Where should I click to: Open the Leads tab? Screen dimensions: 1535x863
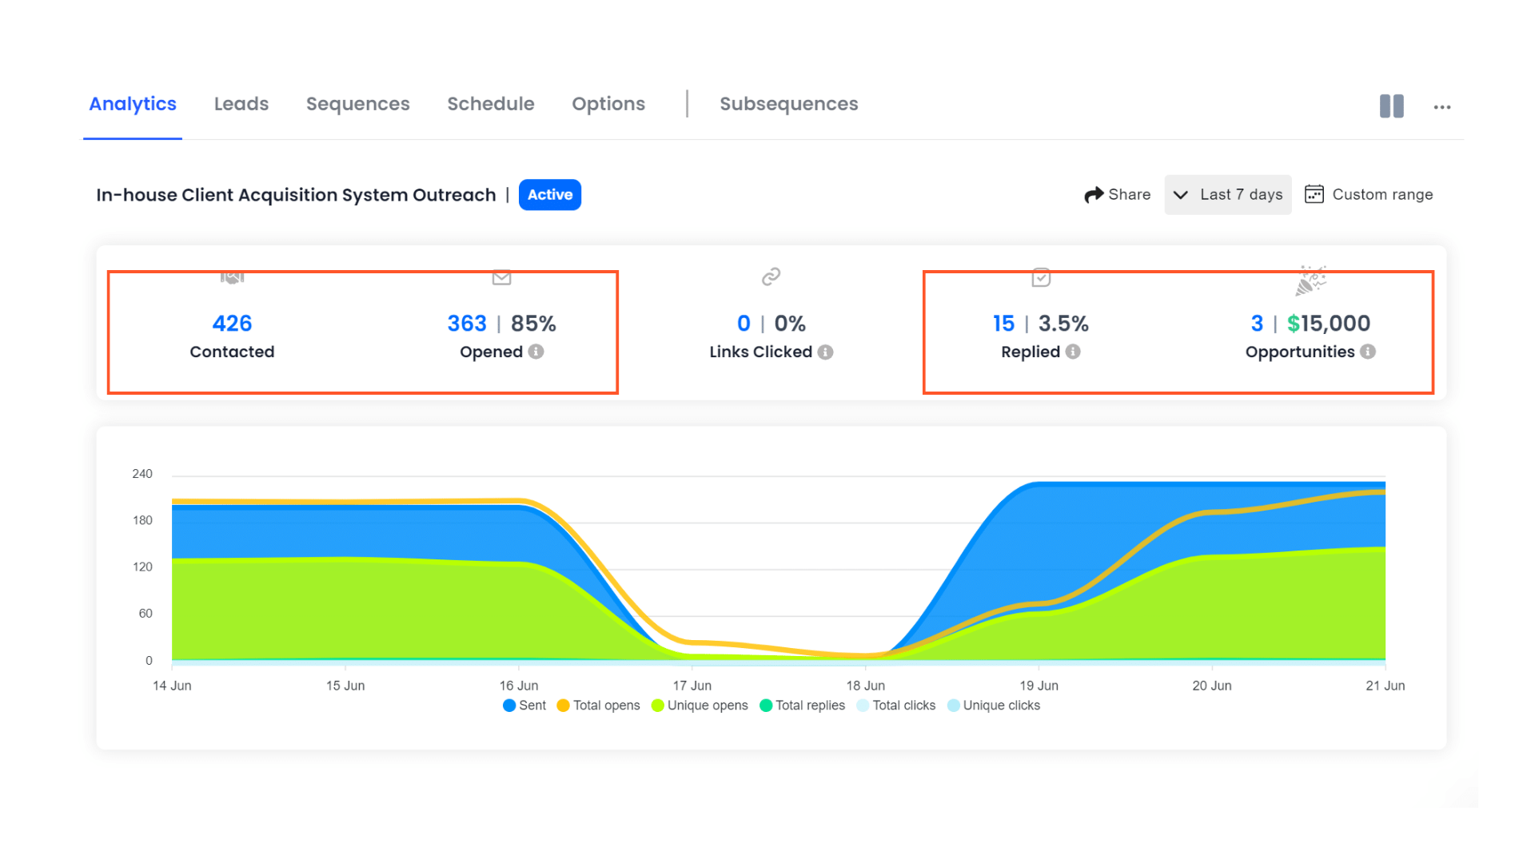[x=241, y=104]
